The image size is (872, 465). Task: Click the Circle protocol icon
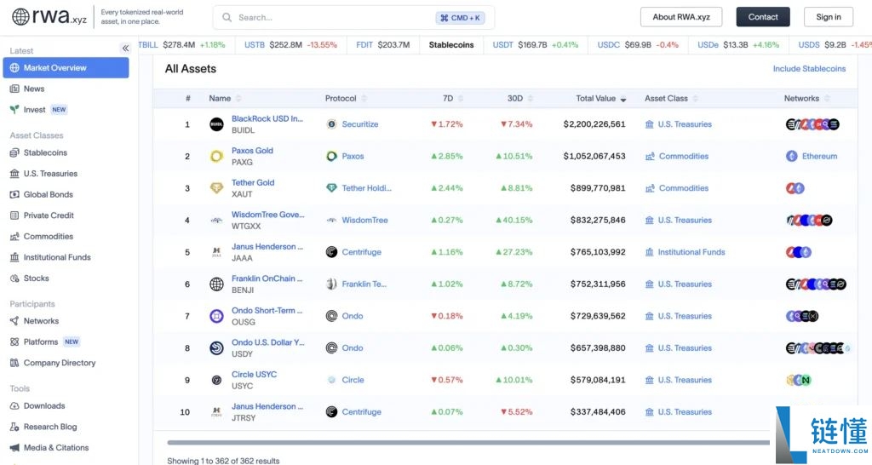coord(331,380)
